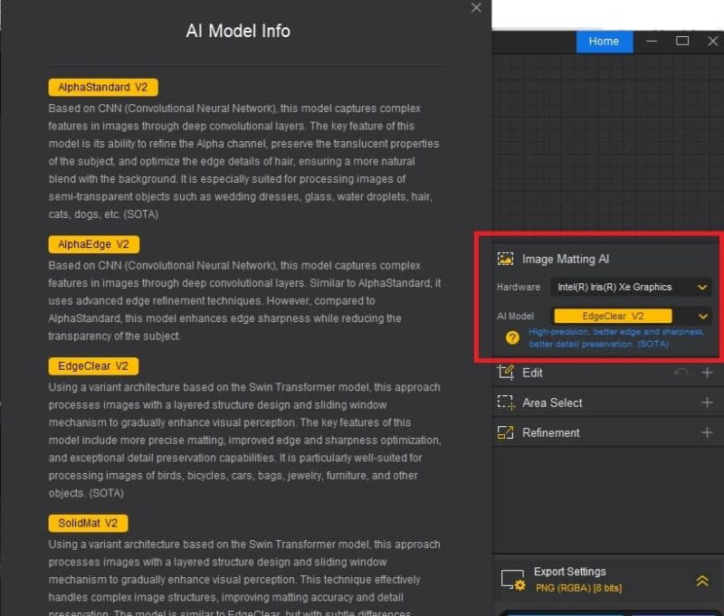Click the Image Matting AI panel icon

point(506,259)
